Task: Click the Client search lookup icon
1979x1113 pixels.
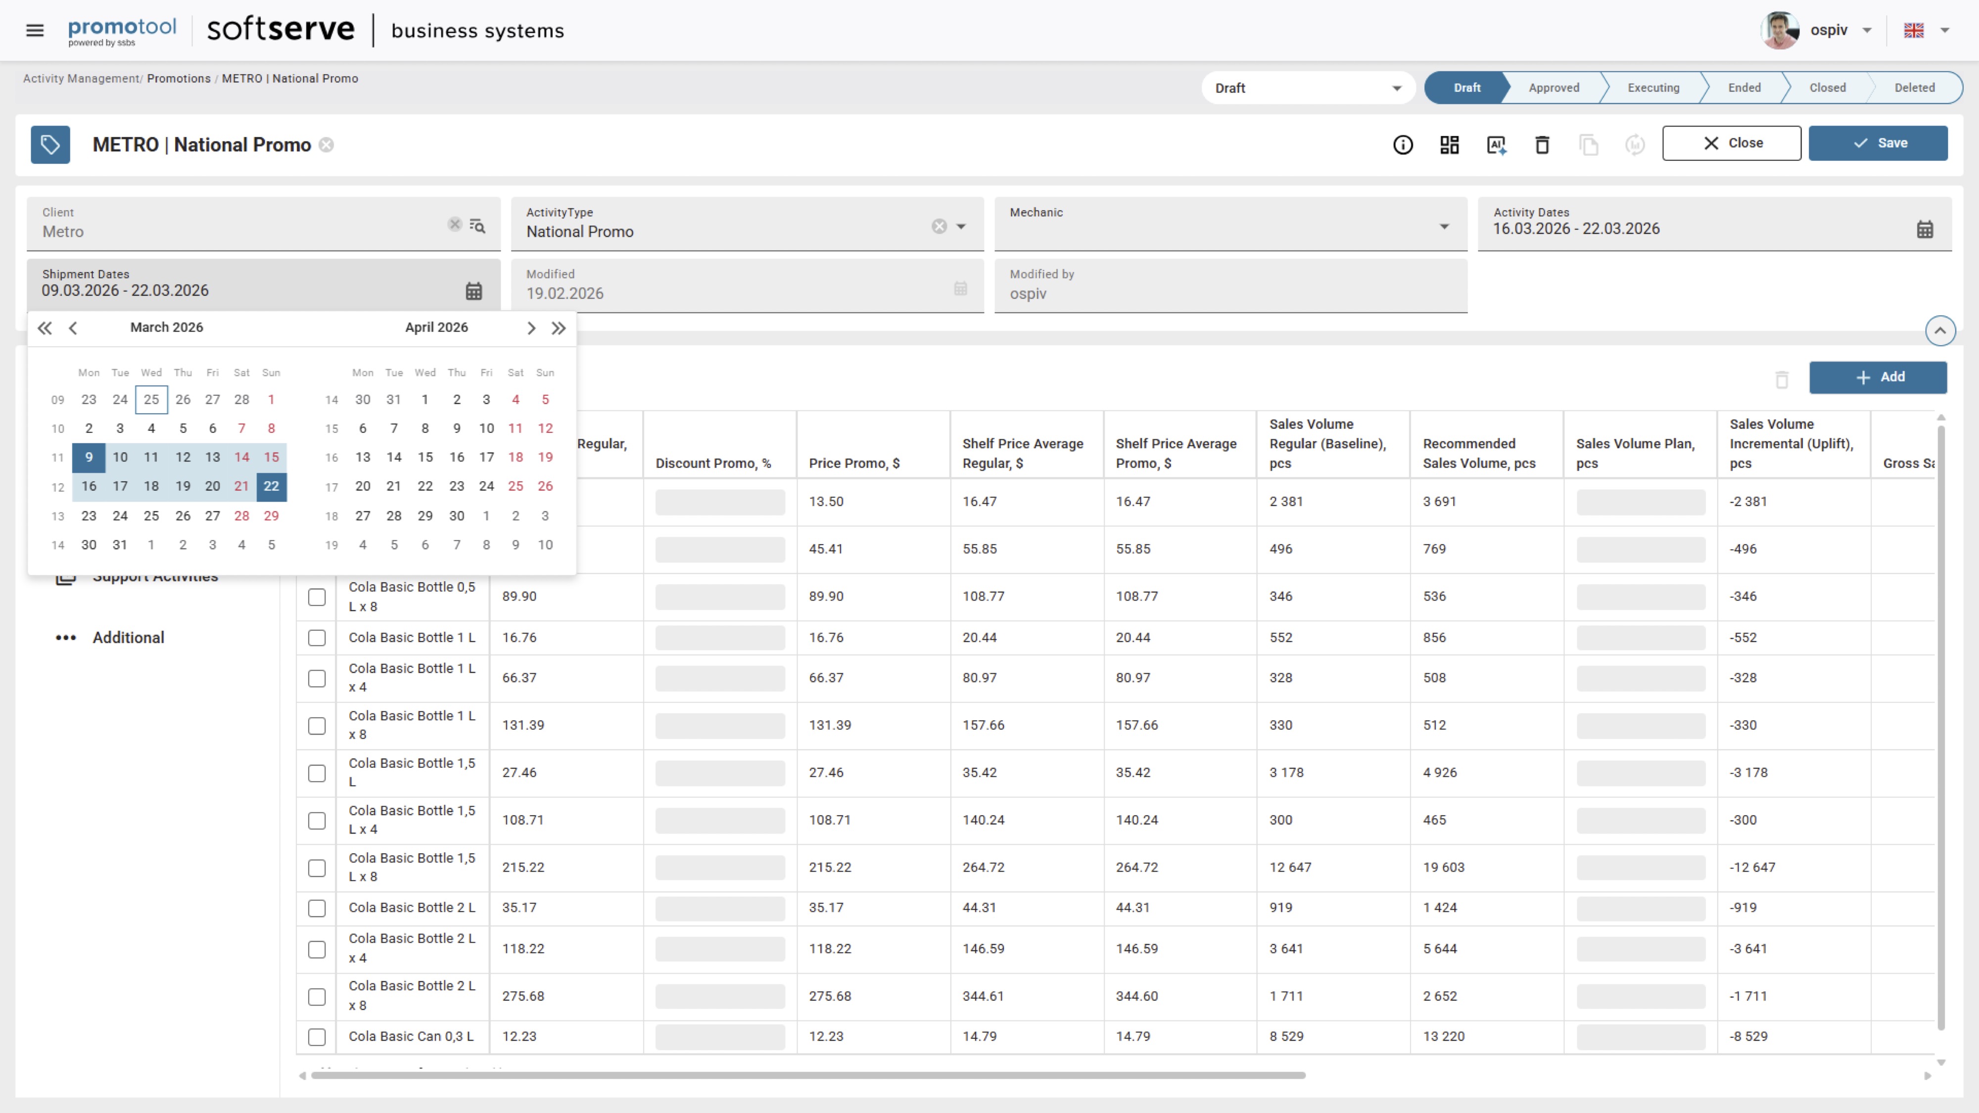Action: click(477, 226)
